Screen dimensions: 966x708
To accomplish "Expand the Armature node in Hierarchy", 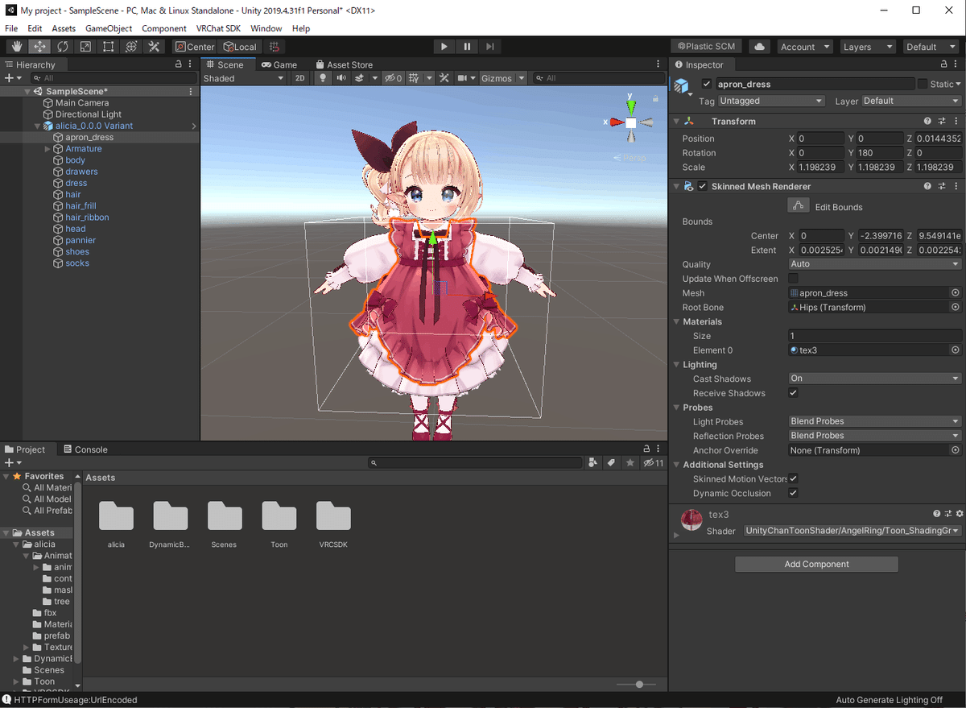I will pyautogui.click(x=47, y=149).
